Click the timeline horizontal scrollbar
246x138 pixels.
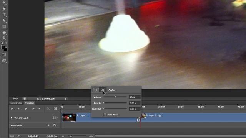(170, 136)
